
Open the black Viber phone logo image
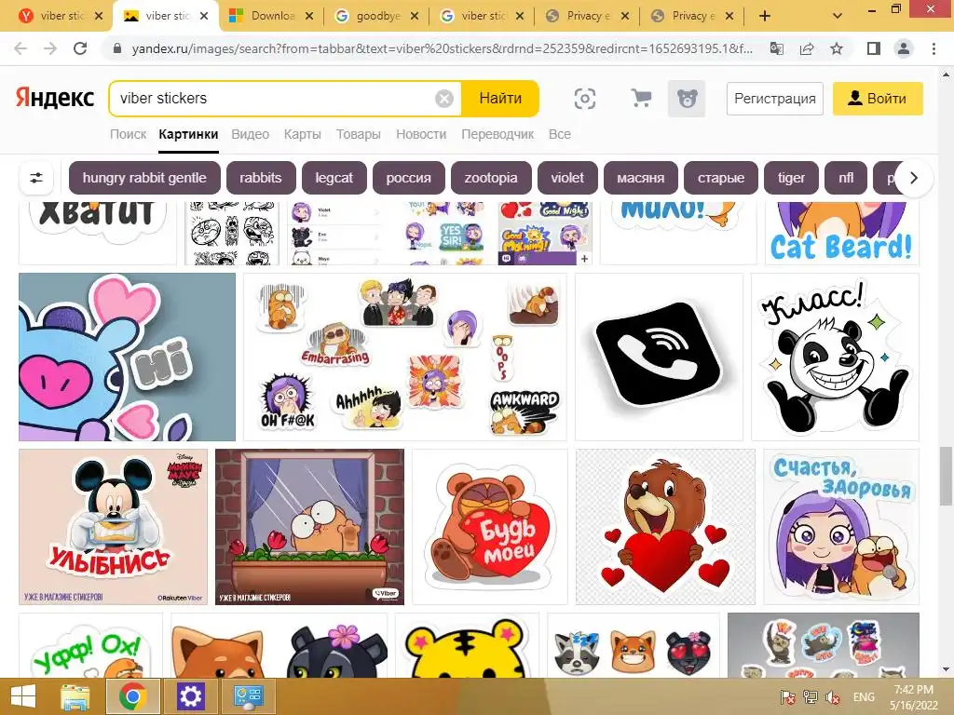tap(659, 357)
